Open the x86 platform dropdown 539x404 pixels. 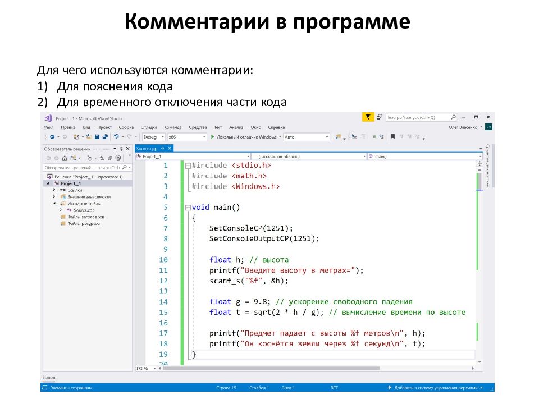point(187,137)
